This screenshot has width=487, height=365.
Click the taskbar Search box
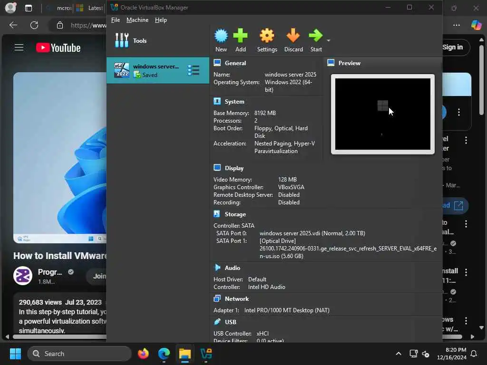79,354
